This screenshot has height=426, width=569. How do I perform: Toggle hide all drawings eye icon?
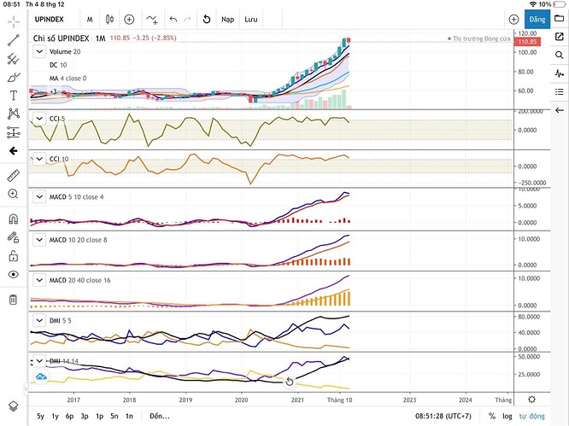click(13, 274)
